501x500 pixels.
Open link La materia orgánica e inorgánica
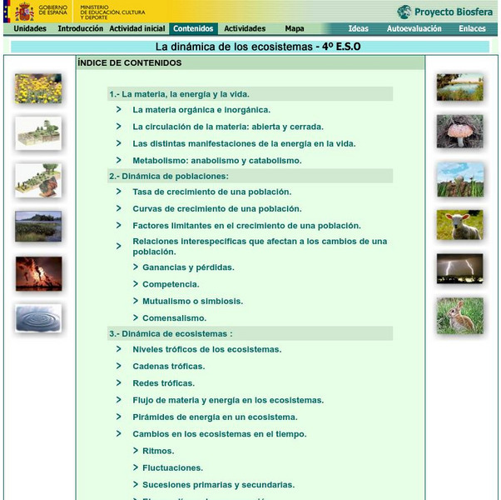[x=201, y=110]
